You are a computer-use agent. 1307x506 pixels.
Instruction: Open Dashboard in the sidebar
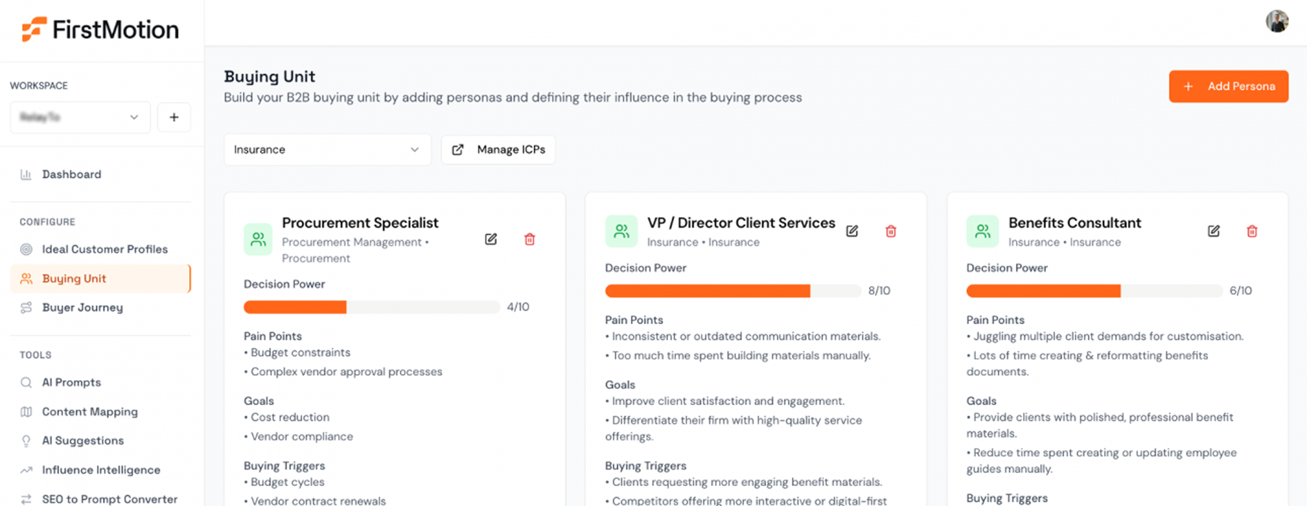click(x=71, y=175)
